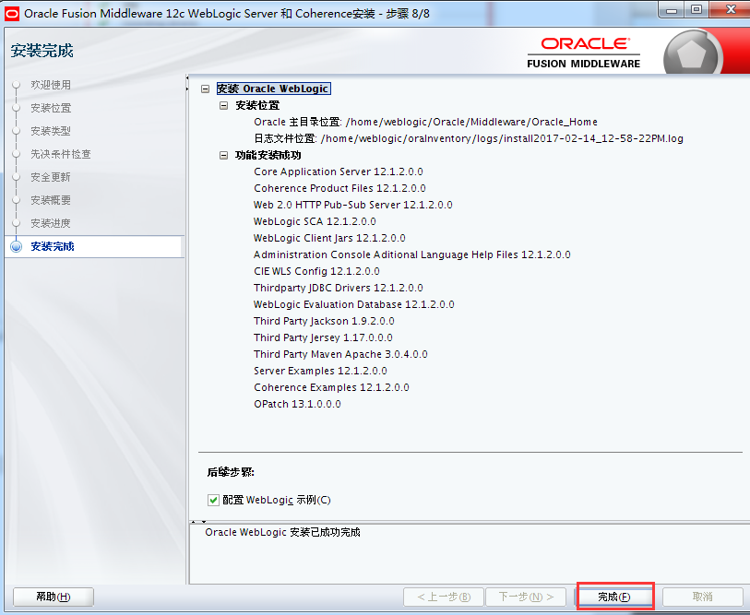The image size is (750, 615).
Task: Select current 安装完成 step in sidebar
Action: (x=53, y=246)
